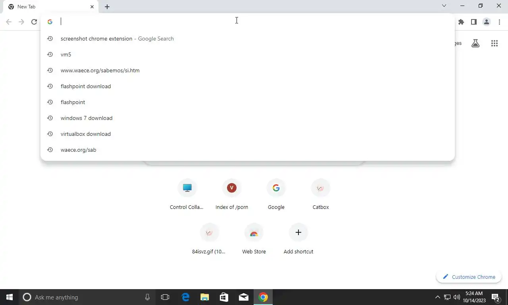Open the Google apps grid
This screenshot has height=305, width=508.
click(494, 43)
